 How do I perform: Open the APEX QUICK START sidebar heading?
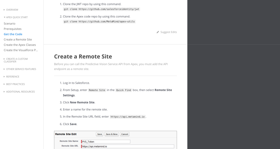point(17,17)
